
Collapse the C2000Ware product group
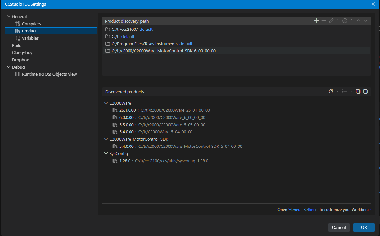pos(106,103)
